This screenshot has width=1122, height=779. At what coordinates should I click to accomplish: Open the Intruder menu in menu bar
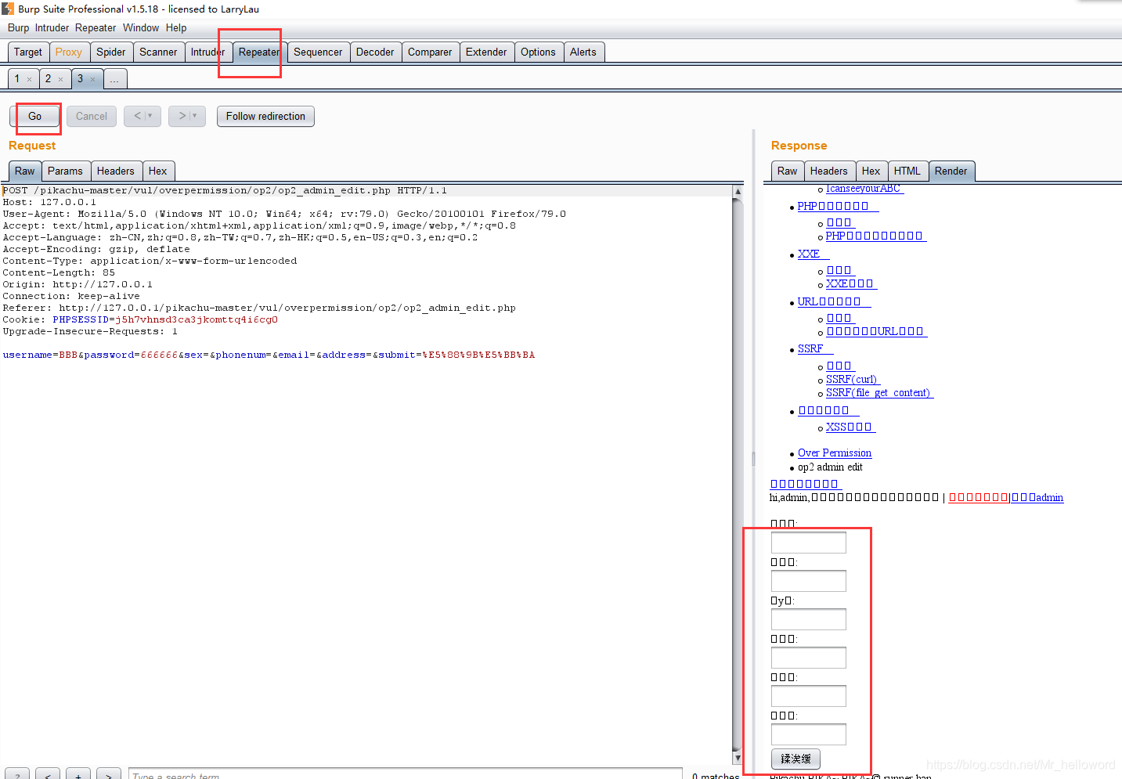click(x=52, y=27)
